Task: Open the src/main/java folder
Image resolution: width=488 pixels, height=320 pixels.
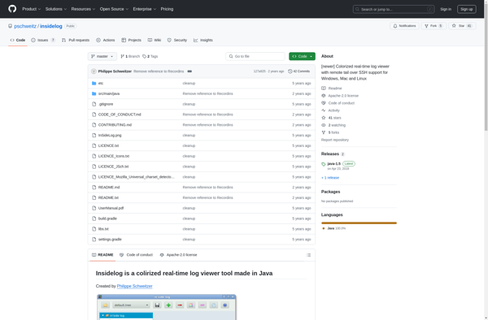Action: click(x=109, y=93)
